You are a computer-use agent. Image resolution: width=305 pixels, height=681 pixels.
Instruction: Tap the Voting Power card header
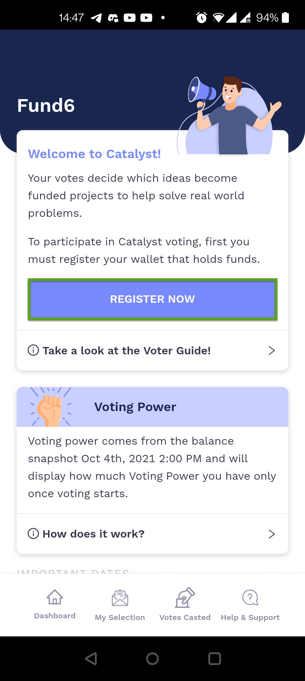(152, 407)
